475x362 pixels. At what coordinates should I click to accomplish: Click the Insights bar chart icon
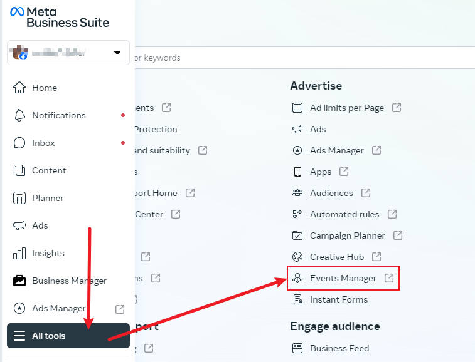[19, 253]
